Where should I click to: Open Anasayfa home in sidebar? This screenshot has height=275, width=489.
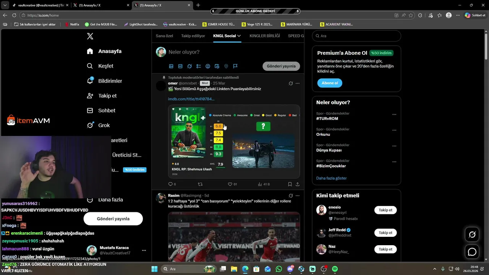(x=104, y=51)
